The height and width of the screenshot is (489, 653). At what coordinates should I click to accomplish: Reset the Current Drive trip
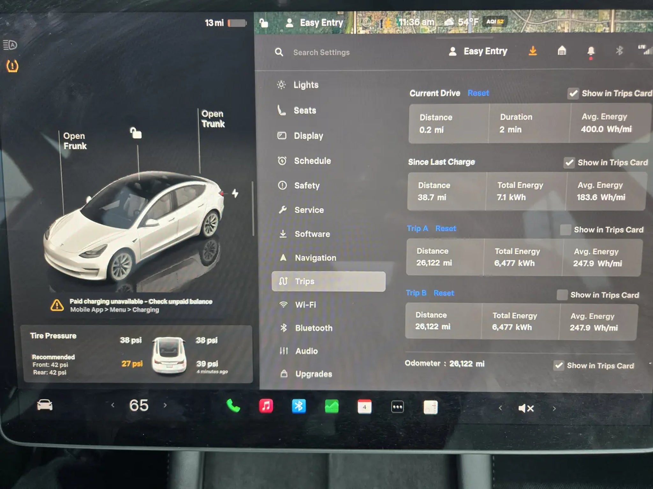478,93
